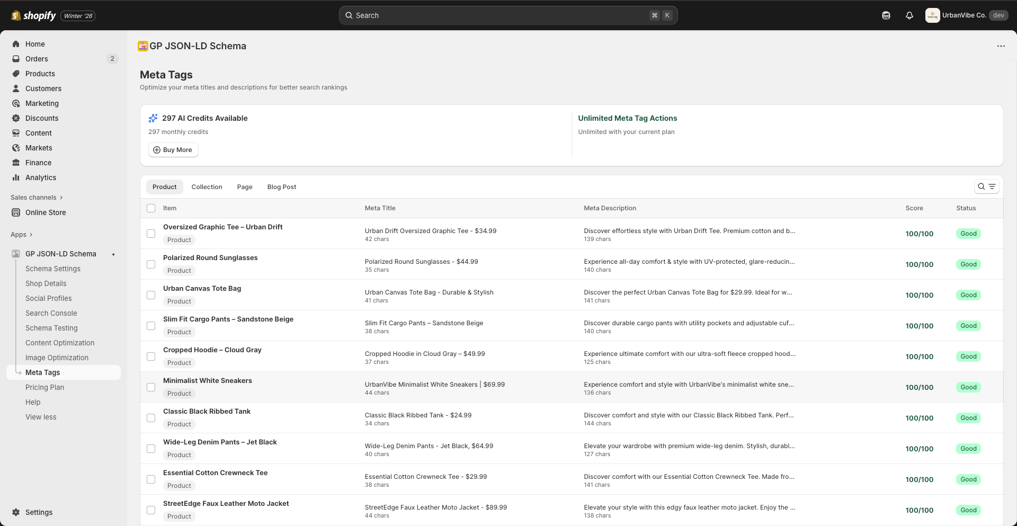Viewport: 1017px width, 526px height.
Task: Click the three-dot more actions icon
Action: tap(1001, 46)
